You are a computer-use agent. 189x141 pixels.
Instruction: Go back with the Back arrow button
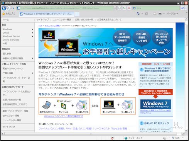(x=4, y=8)
